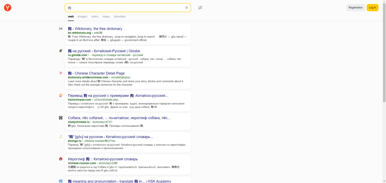Focus the search input field

click(126, 8)
